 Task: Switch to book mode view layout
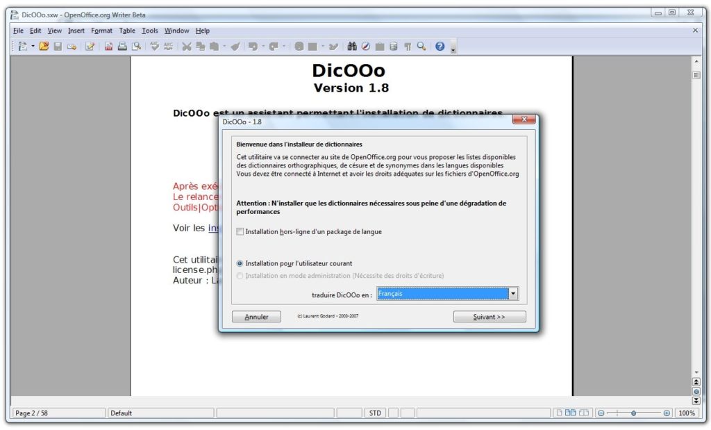[x=584, y=413]
